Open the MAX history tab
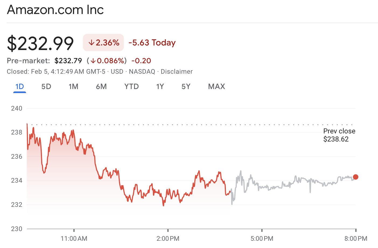Screen dimensions: 378x248 tap(216, 87)
